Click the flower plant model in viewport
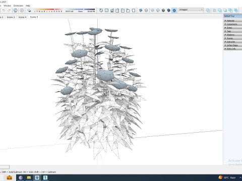Image resolution: width=242 pixels, height=181 pixels. pyautogui.click(x=99, y=94)
